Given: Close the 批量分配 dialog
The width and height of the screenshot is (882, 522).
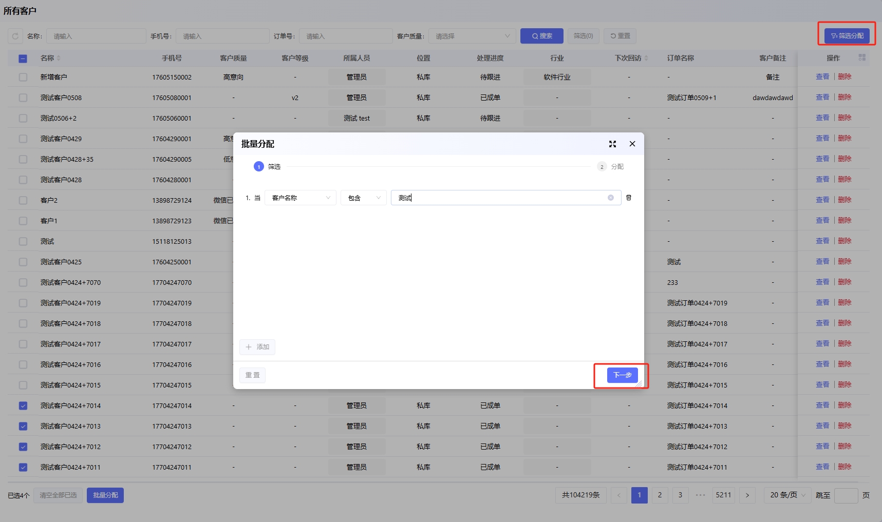Looking at the screenshot, I should click(x=632, y=144).
